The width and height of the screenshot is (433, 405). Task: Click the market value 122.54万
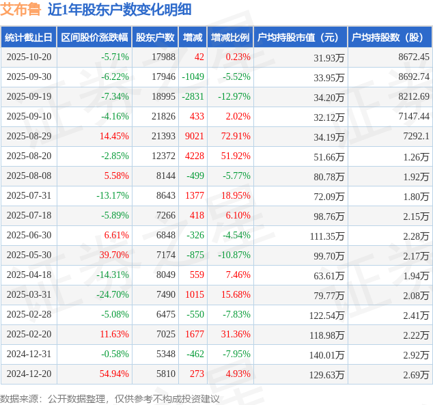(327, 316)
